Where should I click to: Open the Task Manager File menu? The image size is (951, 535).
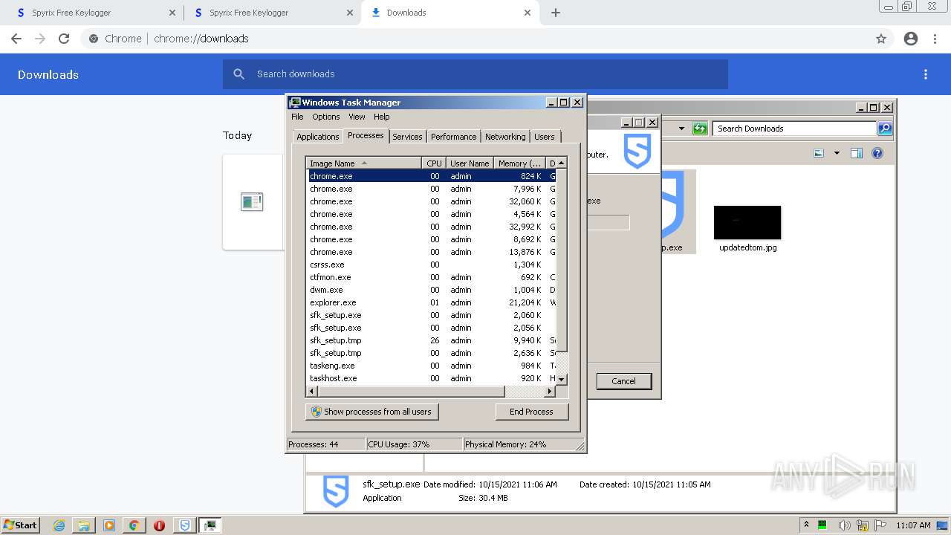(297, 117)
